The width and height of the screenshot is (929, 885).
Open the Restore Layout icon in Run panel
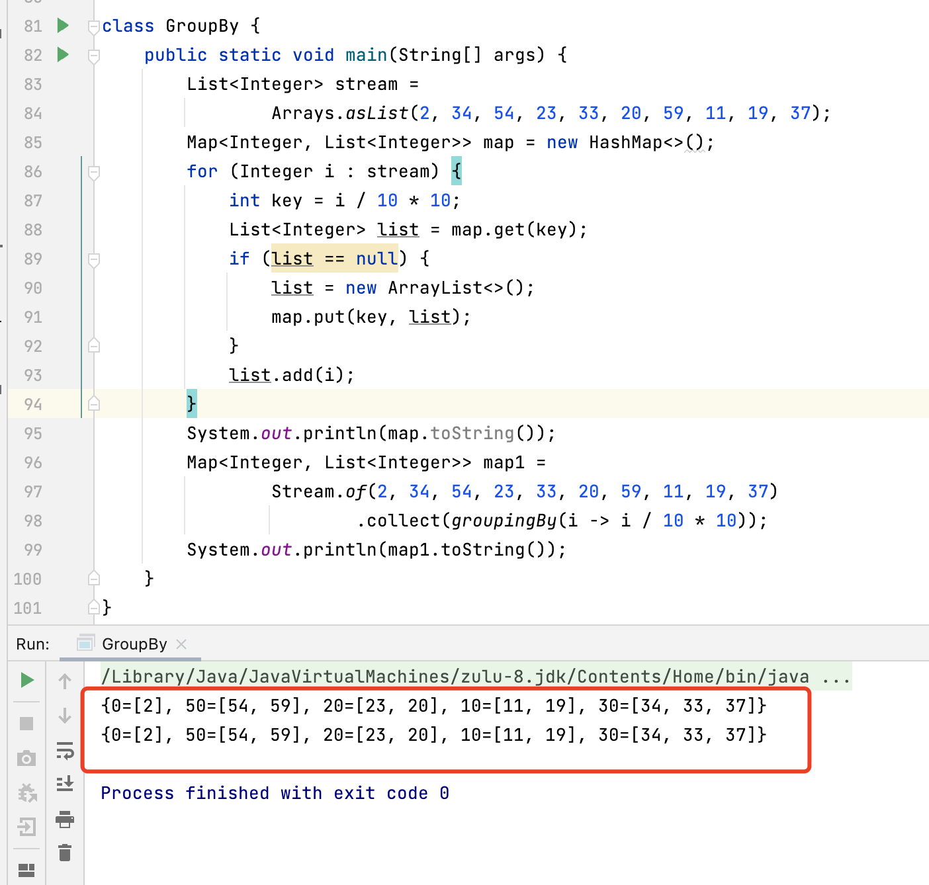pos(26,870)
